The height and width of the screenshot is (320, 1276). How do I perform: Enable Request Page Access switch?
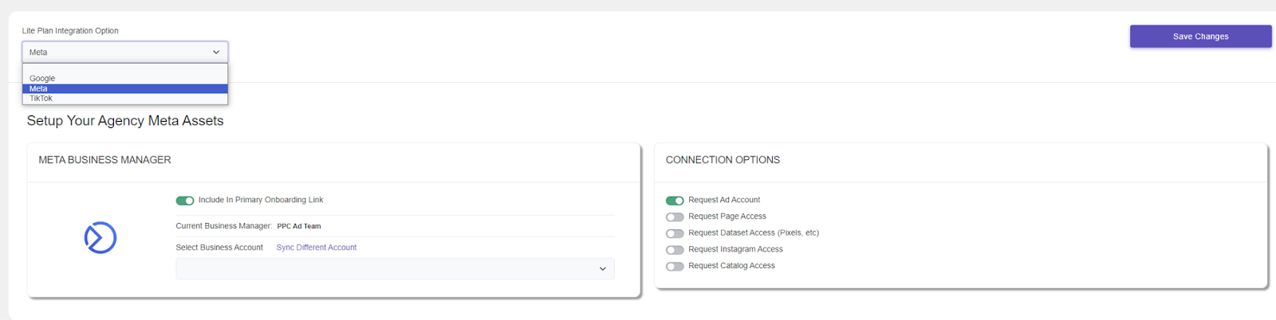pyautogui.click(x=675, y=217)
